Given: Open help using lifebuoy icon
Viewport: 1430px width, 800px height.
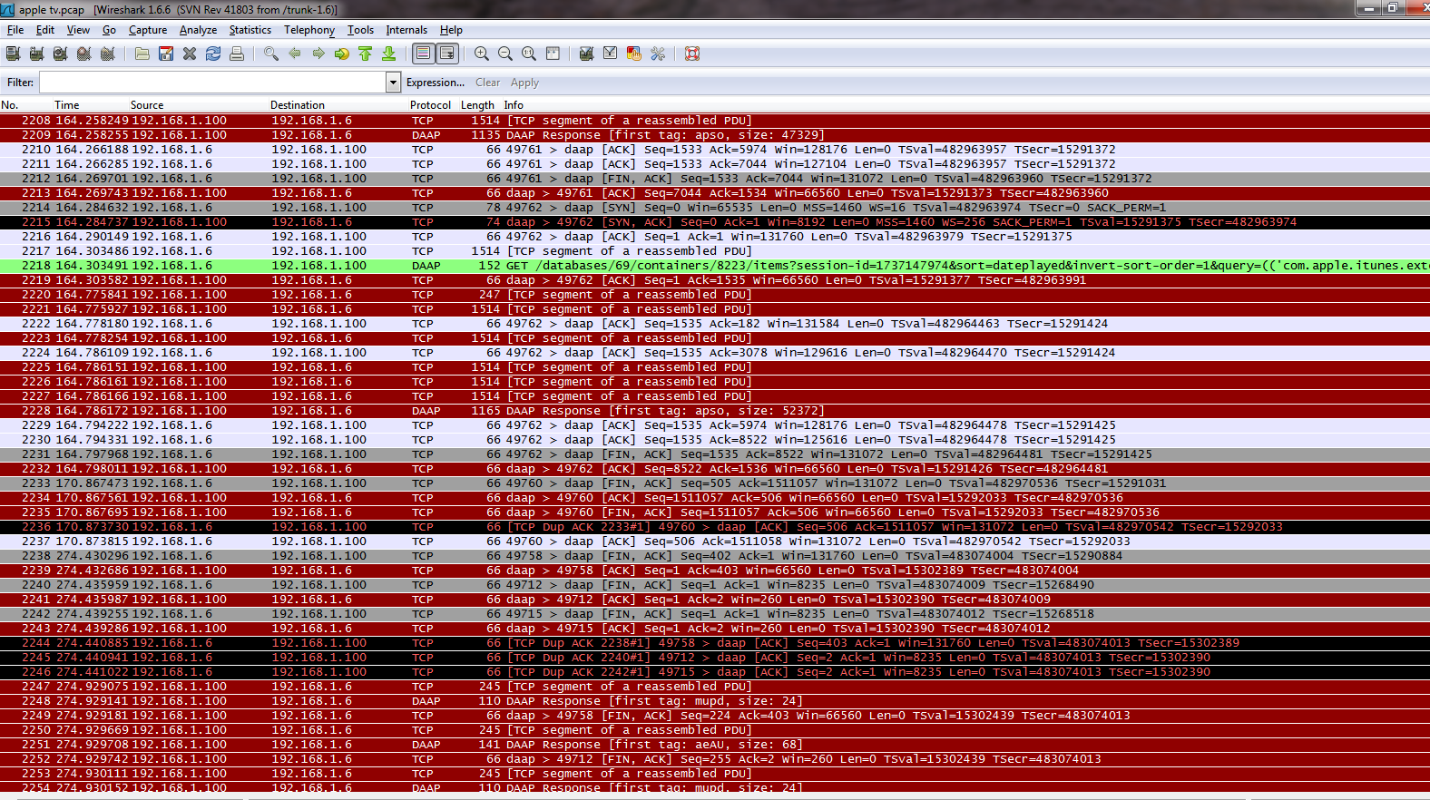Looking at the screenshot, I should click(x=692, y=54).
